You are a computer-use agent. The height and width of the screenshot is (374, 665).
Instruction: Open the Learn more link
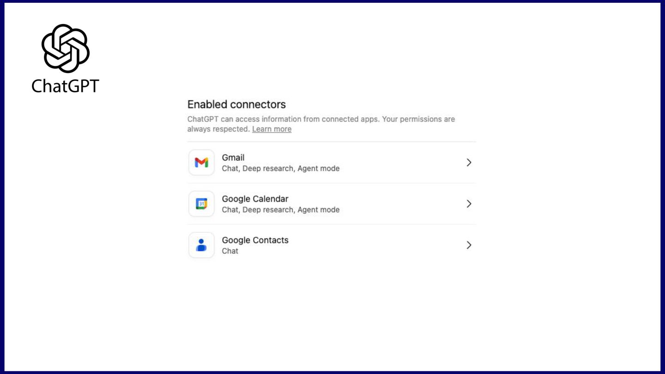(272, 129)
